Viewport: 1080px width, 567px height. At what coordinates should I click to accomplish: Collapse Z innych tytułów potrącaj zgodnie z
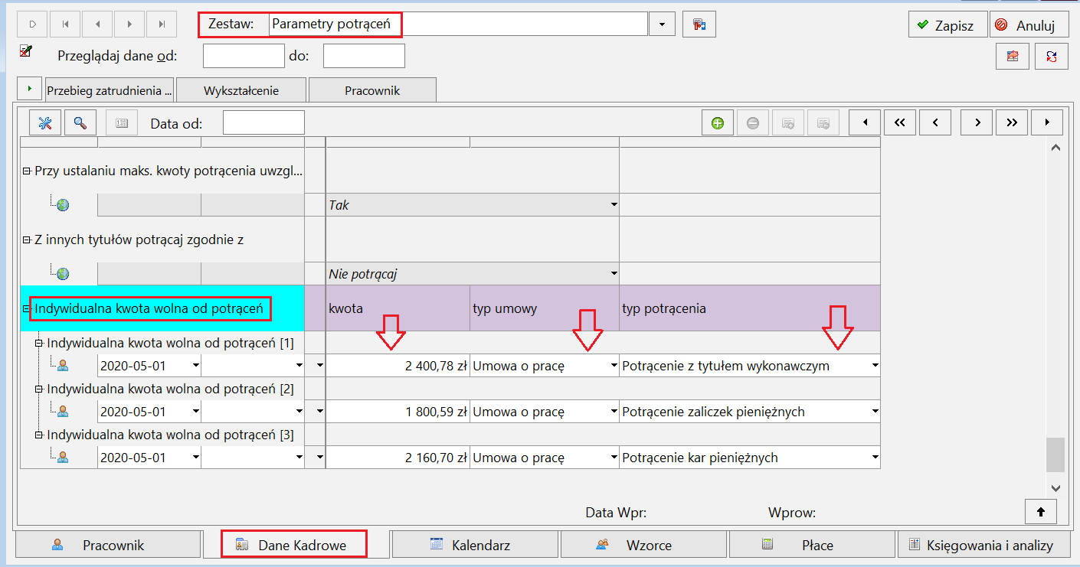point(27,240)
